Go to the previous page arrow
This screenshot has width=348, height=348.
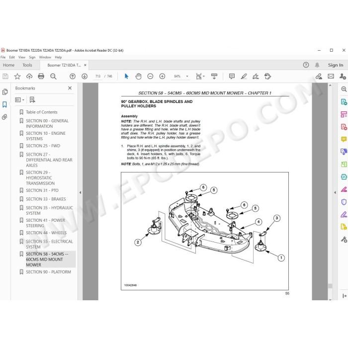coord(73,77)
